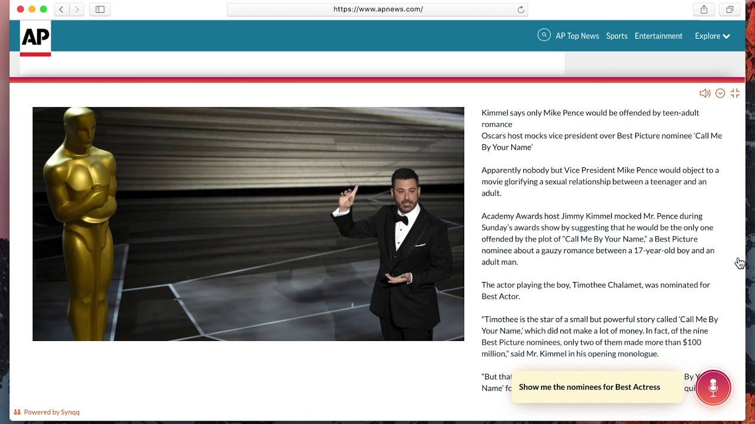The width and height of the screenshot is (755, 424).
Task: Collapse the article with the shrink icon
Action: click(735, 93)
